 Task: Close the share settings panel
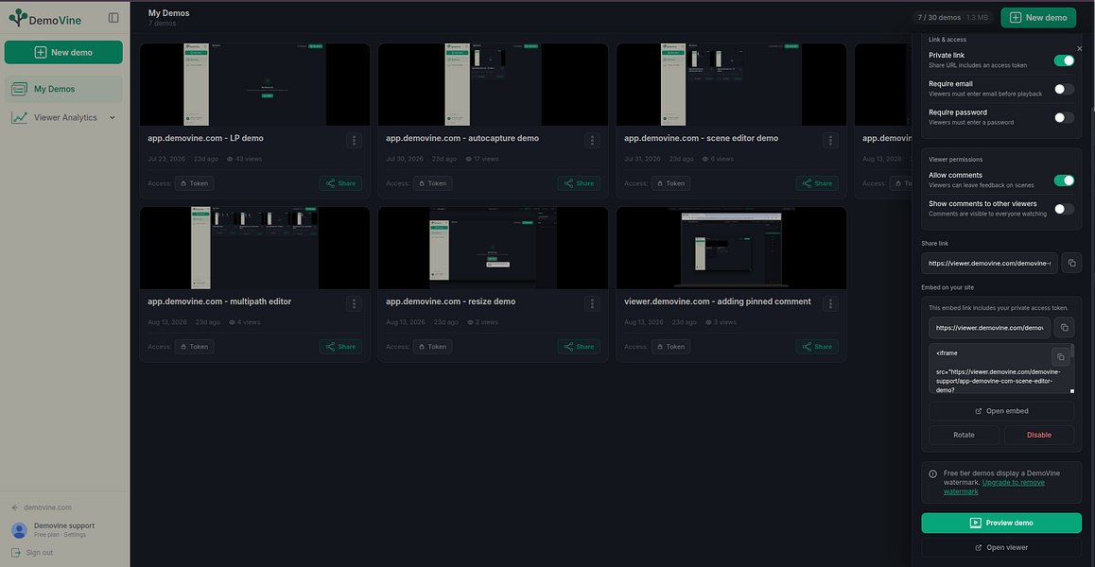pos(1080,49)
